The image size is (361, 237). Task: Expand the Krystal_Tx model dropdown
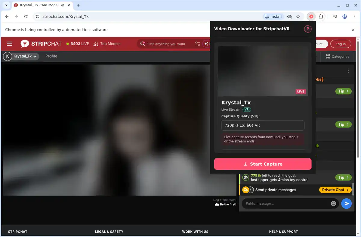[21, 56]
